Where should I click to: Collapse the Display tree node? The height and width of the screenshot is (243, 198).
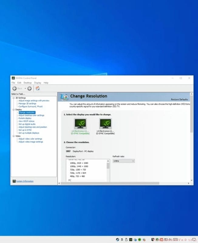click(x=13, y=109)
